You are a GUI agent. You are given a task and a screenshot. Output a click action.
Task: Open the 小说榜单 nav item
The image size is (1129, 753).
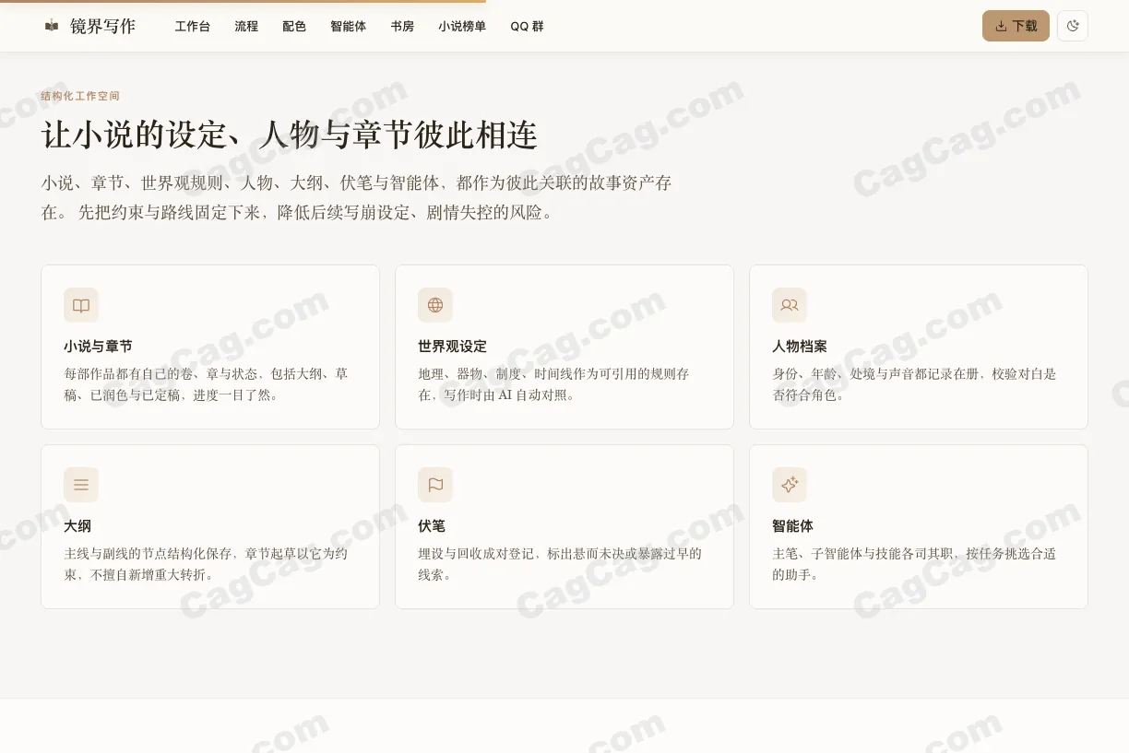tap(462, 27)
